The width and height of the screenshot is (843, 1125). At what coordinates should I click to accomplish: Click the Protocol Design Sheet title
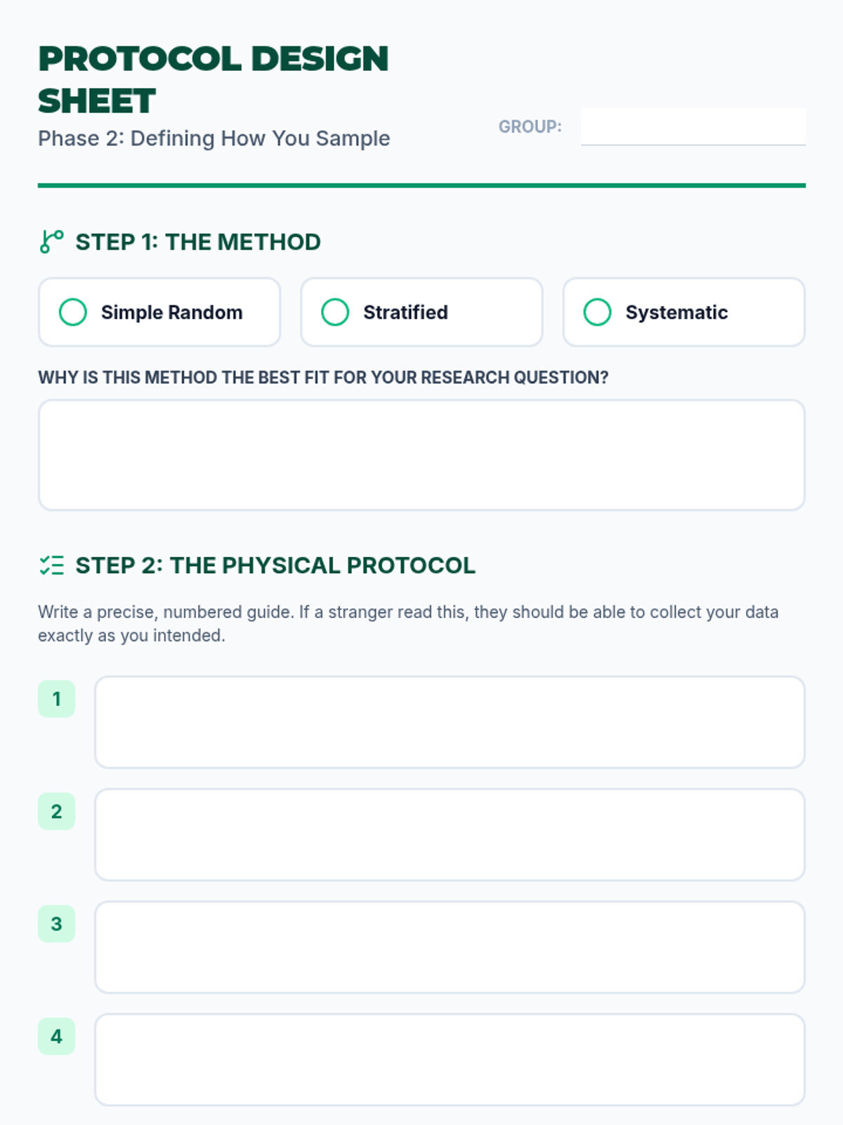(x=213, y=79)
